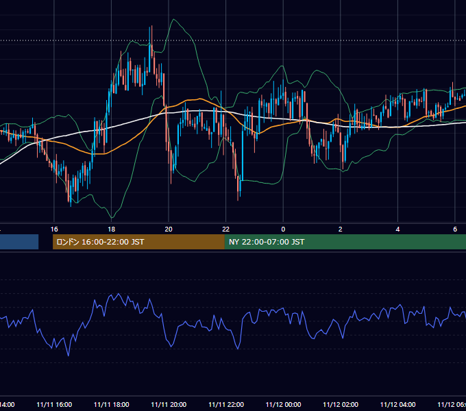Image resolution: width=466 pixels, height=411 pixels.
Task: Click the 11/12 04:00 date label
Action: pyautogui.click(x=397, y=405)
